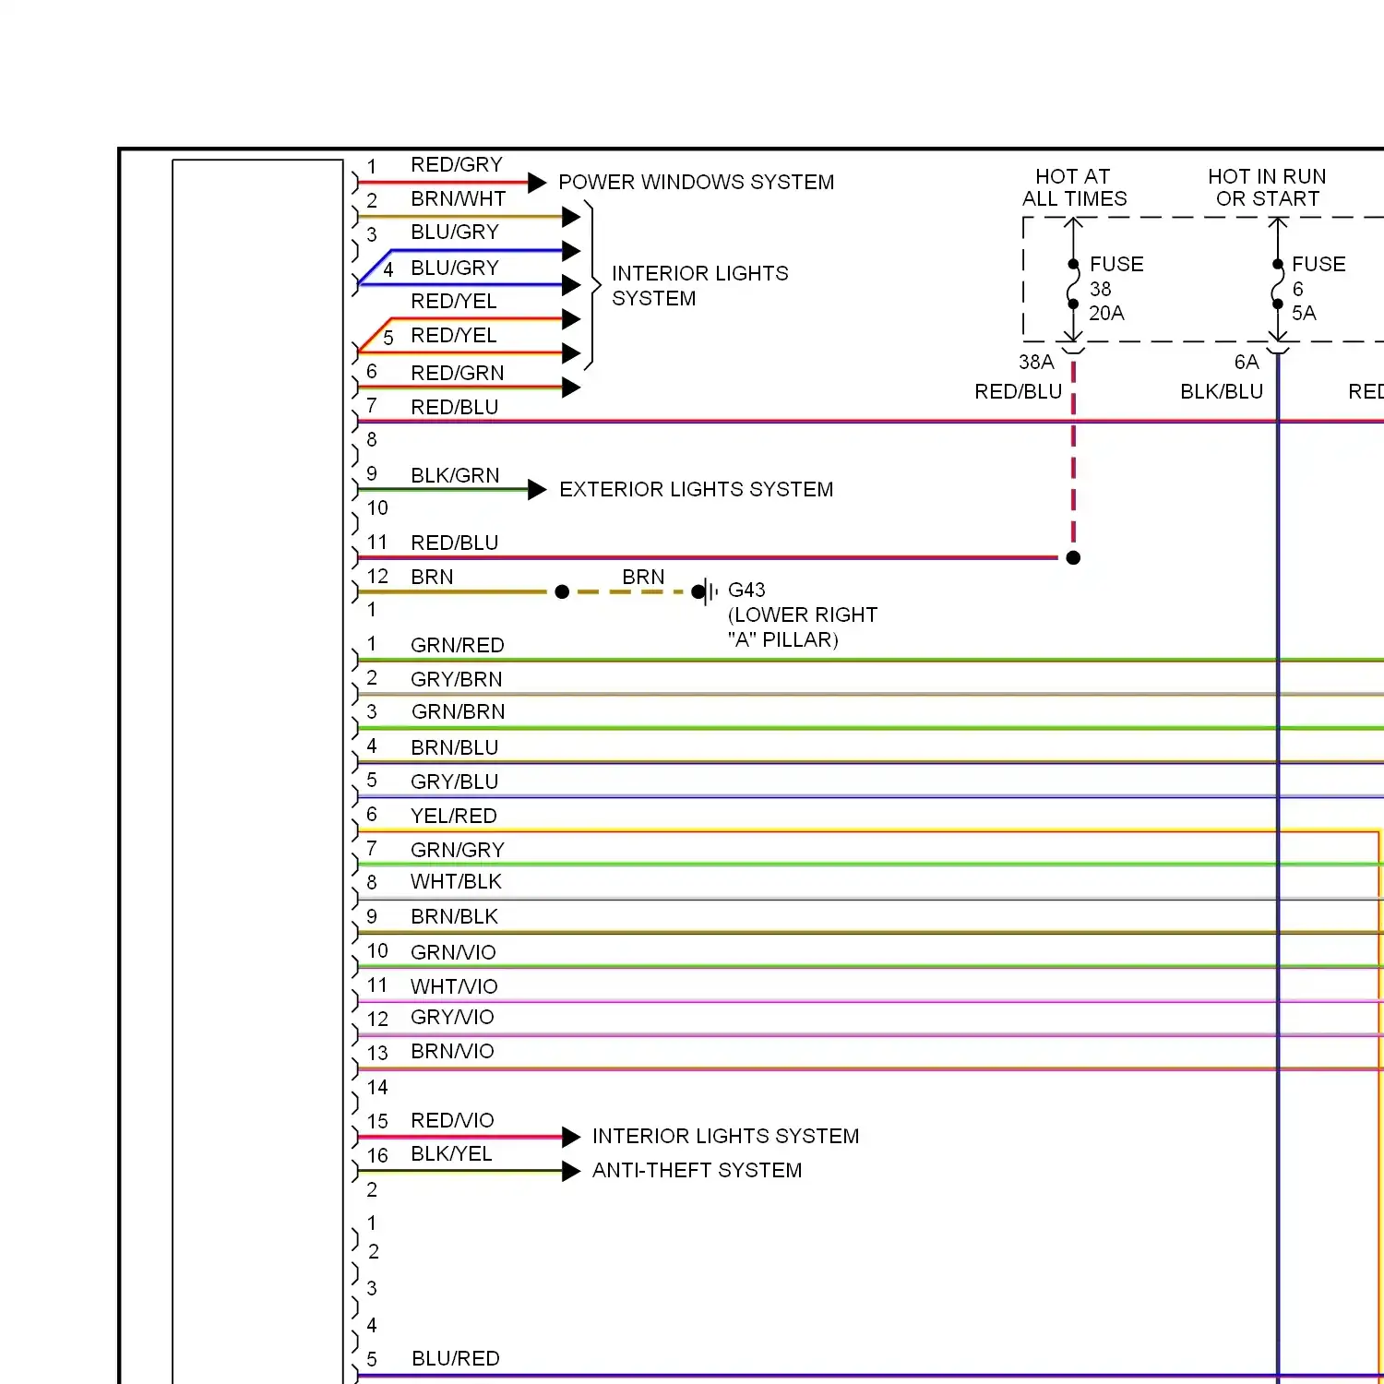The width and height of the screenshot is (1384, 1384).
Task: Click the BLU/GRY label at pin 3
Action: 455,232
